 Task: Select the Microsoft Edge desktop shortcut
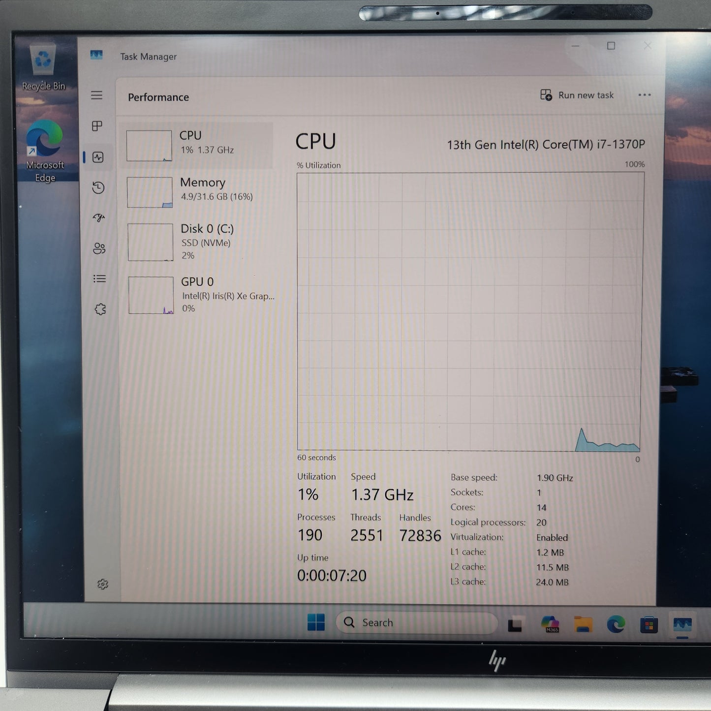45,151
